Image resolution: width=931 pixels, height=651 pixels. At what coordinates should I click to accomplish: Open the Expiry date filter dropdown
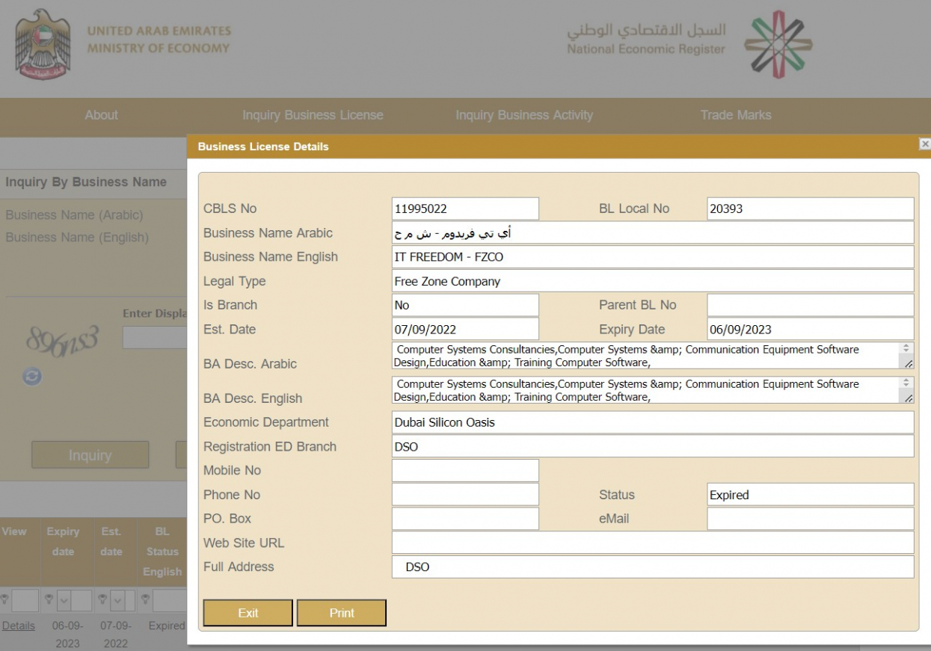62,600
